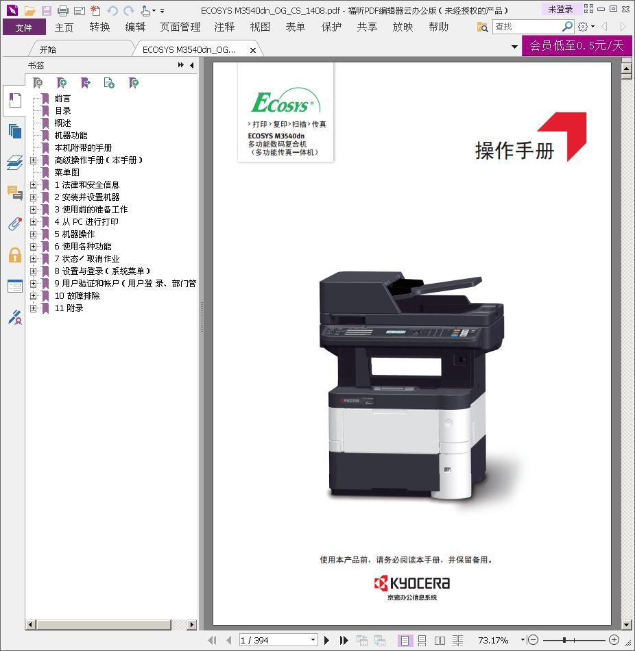Open the Bookmarks side panel icon

(15, 101)
